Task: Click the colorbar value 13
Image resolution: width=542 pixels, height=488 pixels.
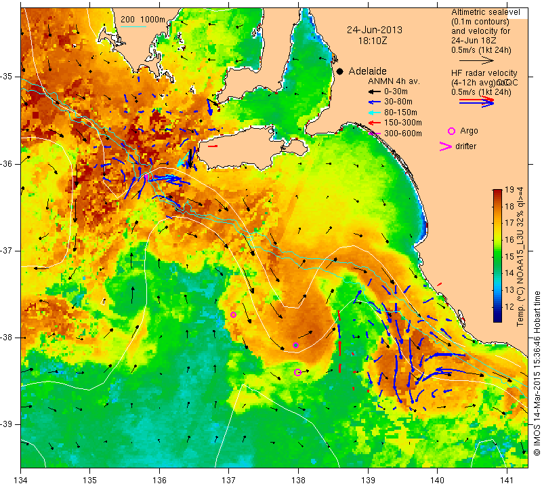Action: [509, 290]
